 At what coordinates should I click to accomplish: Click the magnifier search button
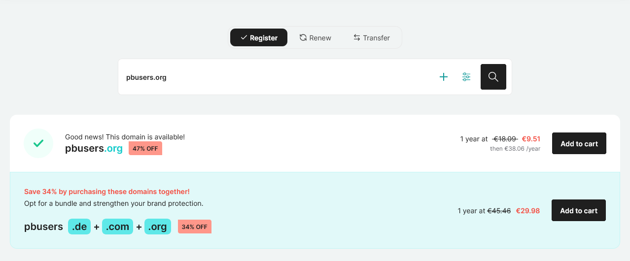[493, 77]
